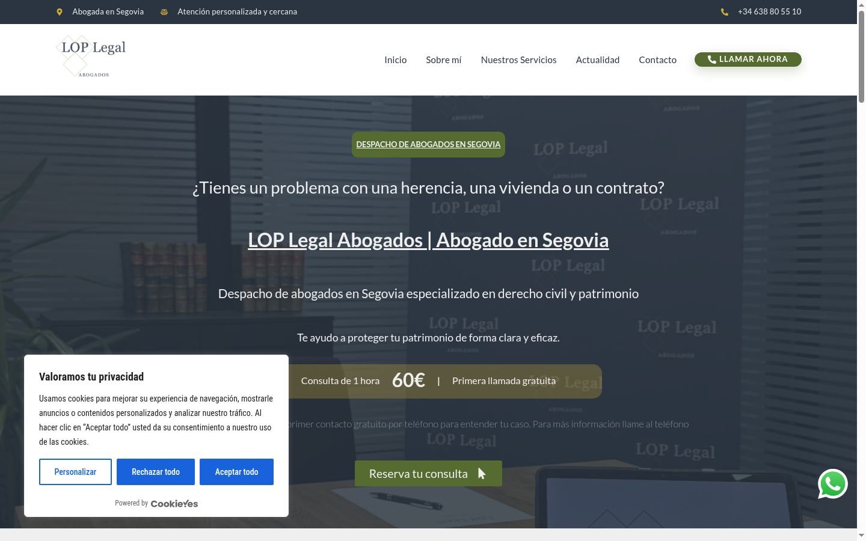Open the Nuestros Servicios menu

coord(518,60)
